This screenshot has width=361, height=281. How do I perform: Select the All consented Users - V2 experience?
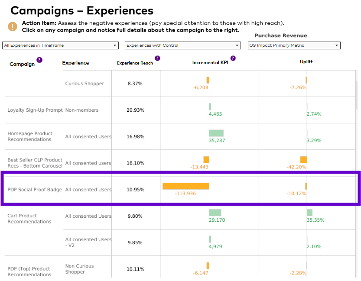(88, 242)
